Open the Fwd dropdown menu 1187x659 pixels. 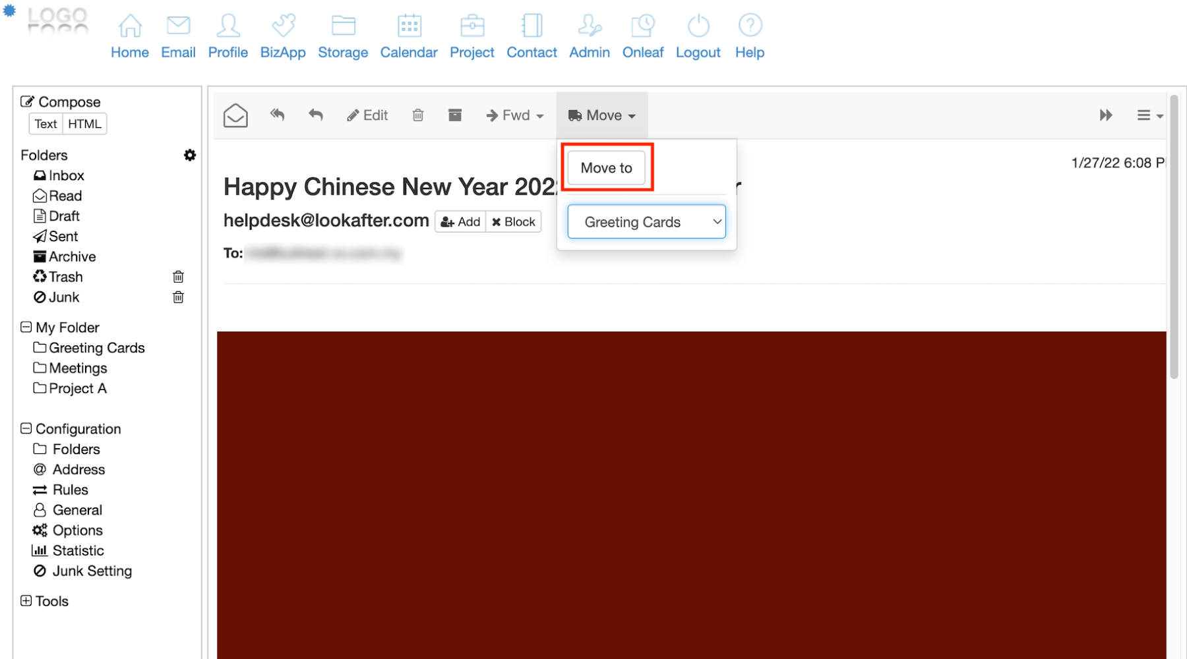pos(514,115)
